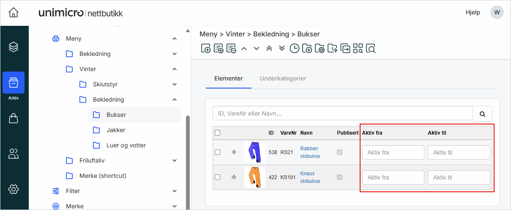Toggle the select-all checkbox in table header
Image resolution: width=511 pixels, height=210 pixels.
tap(218, 133)
